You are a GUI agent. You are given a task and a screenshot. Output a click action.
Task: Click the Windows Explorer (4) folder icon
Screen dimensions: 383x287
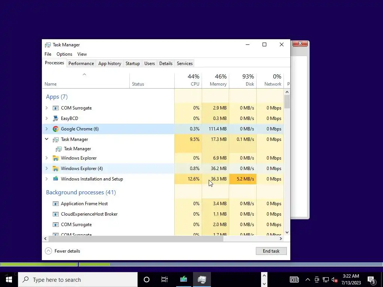[x=56, y=169]
